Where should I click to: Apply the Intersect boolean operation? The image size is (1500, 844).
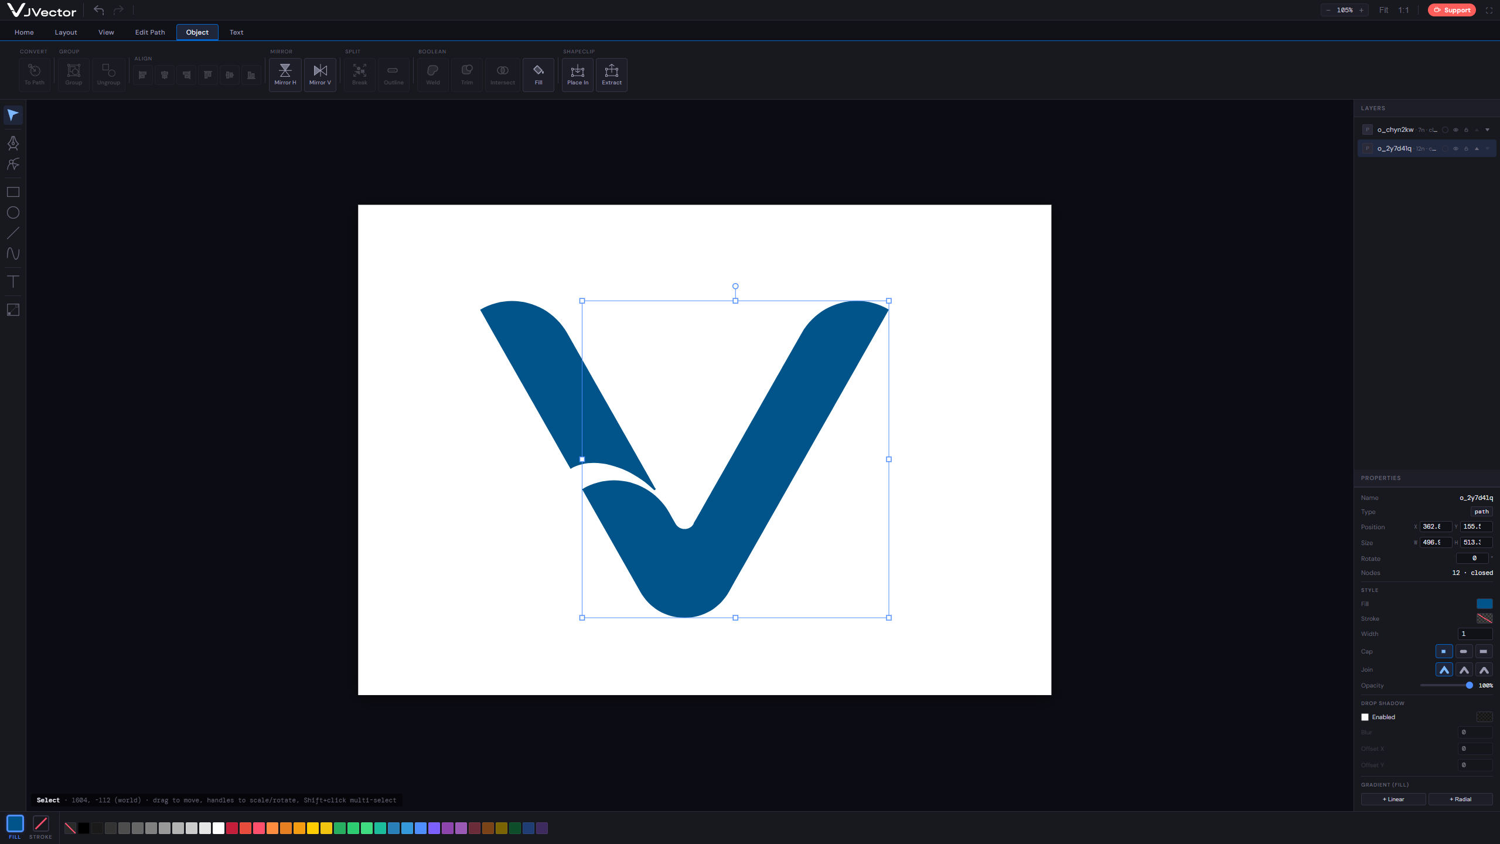click(x=503, y=74)
